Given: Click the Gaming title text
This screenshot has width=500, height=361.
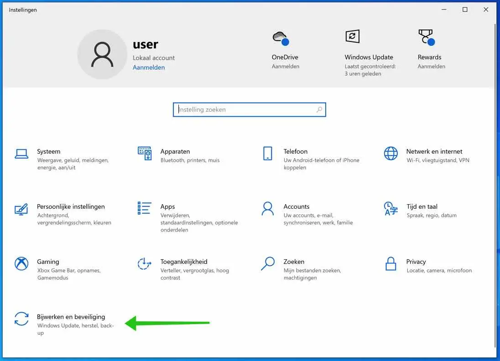Looking at the screenshot, I should [x=48, y=262].
